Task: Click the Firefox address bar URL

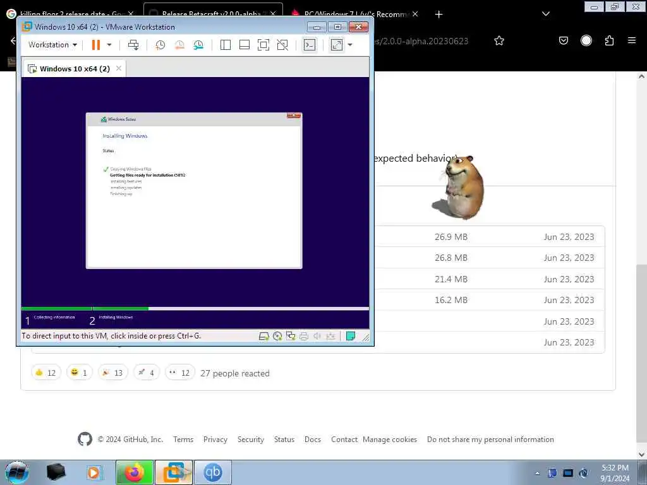Action: tap(421, 41)
